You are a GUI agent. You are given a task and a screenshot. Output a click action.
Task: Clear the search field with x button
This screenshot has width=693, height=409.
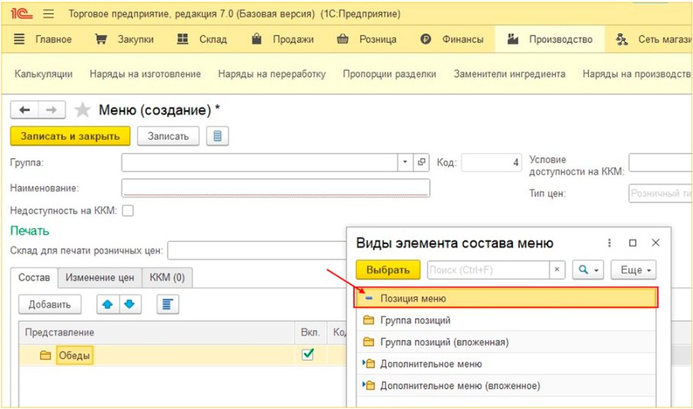point(557,270)
